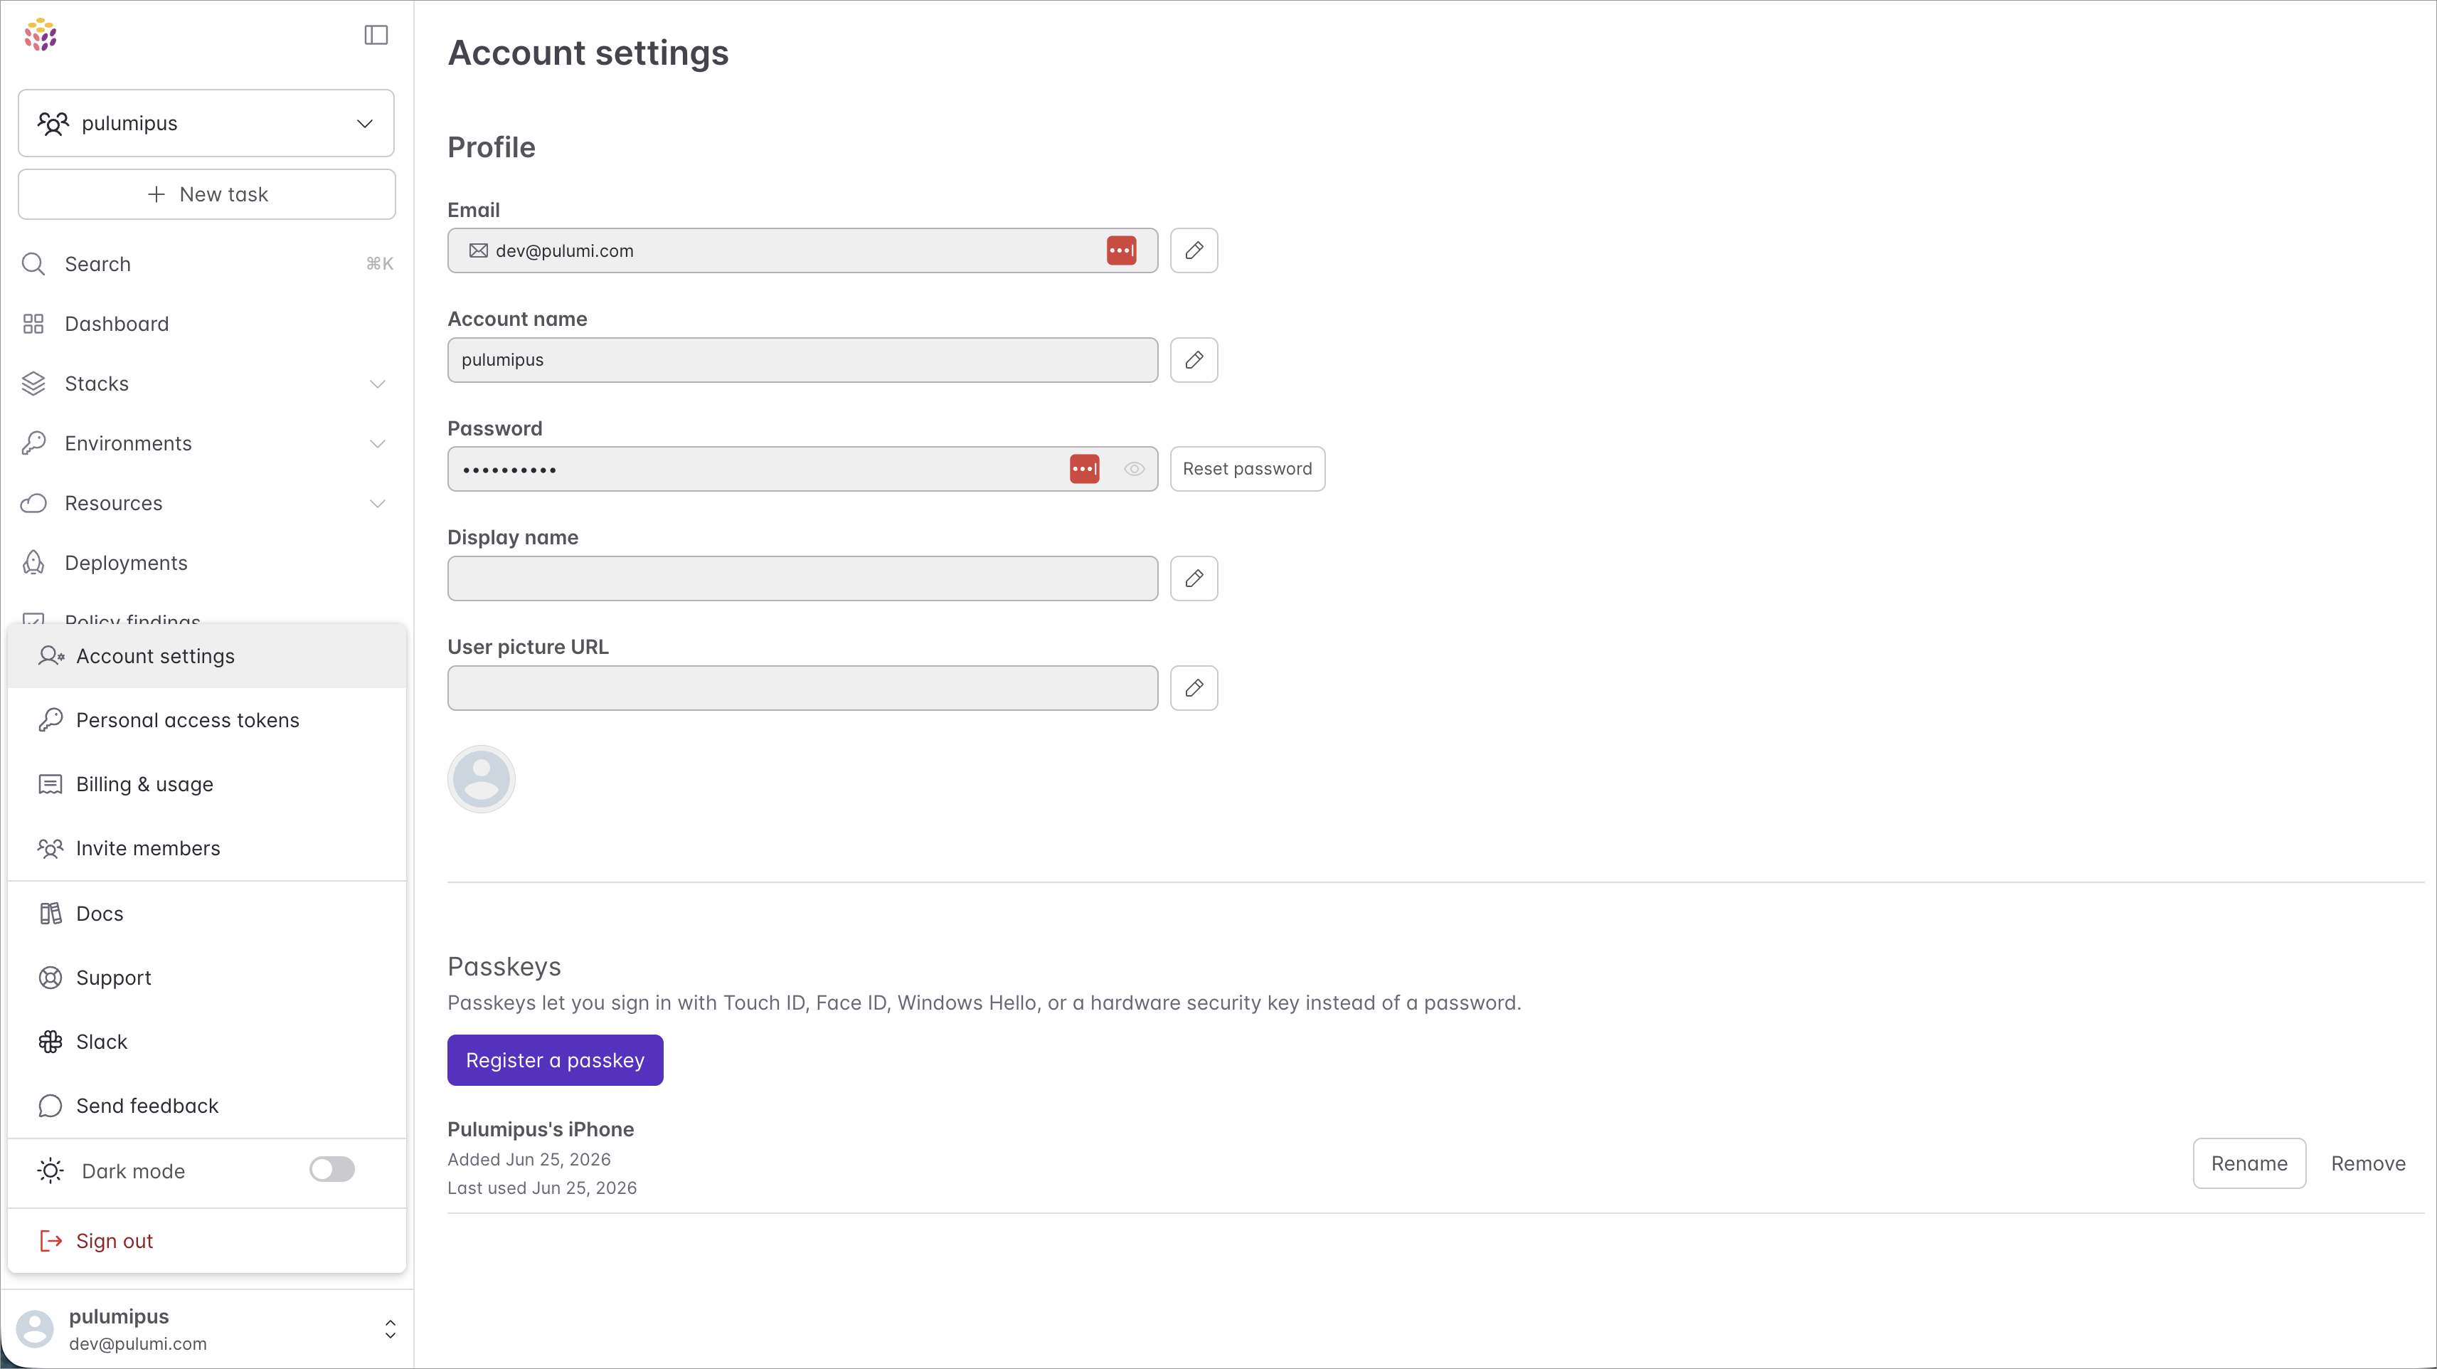Image resolution: width=2437 pixels, height=1369 pixels.
Task: Click the Invite members people icon
Action: click(x=51, y=849)
